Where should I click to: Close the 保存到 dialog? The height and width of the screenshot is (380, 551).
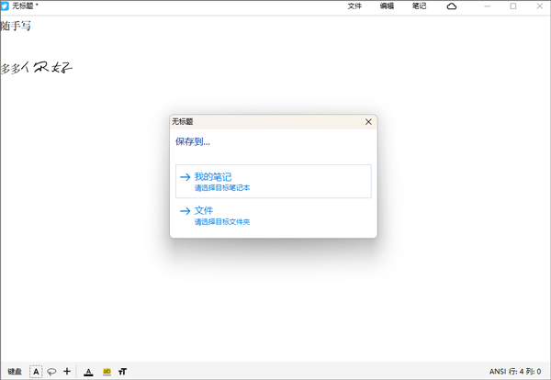pos(368,121)
